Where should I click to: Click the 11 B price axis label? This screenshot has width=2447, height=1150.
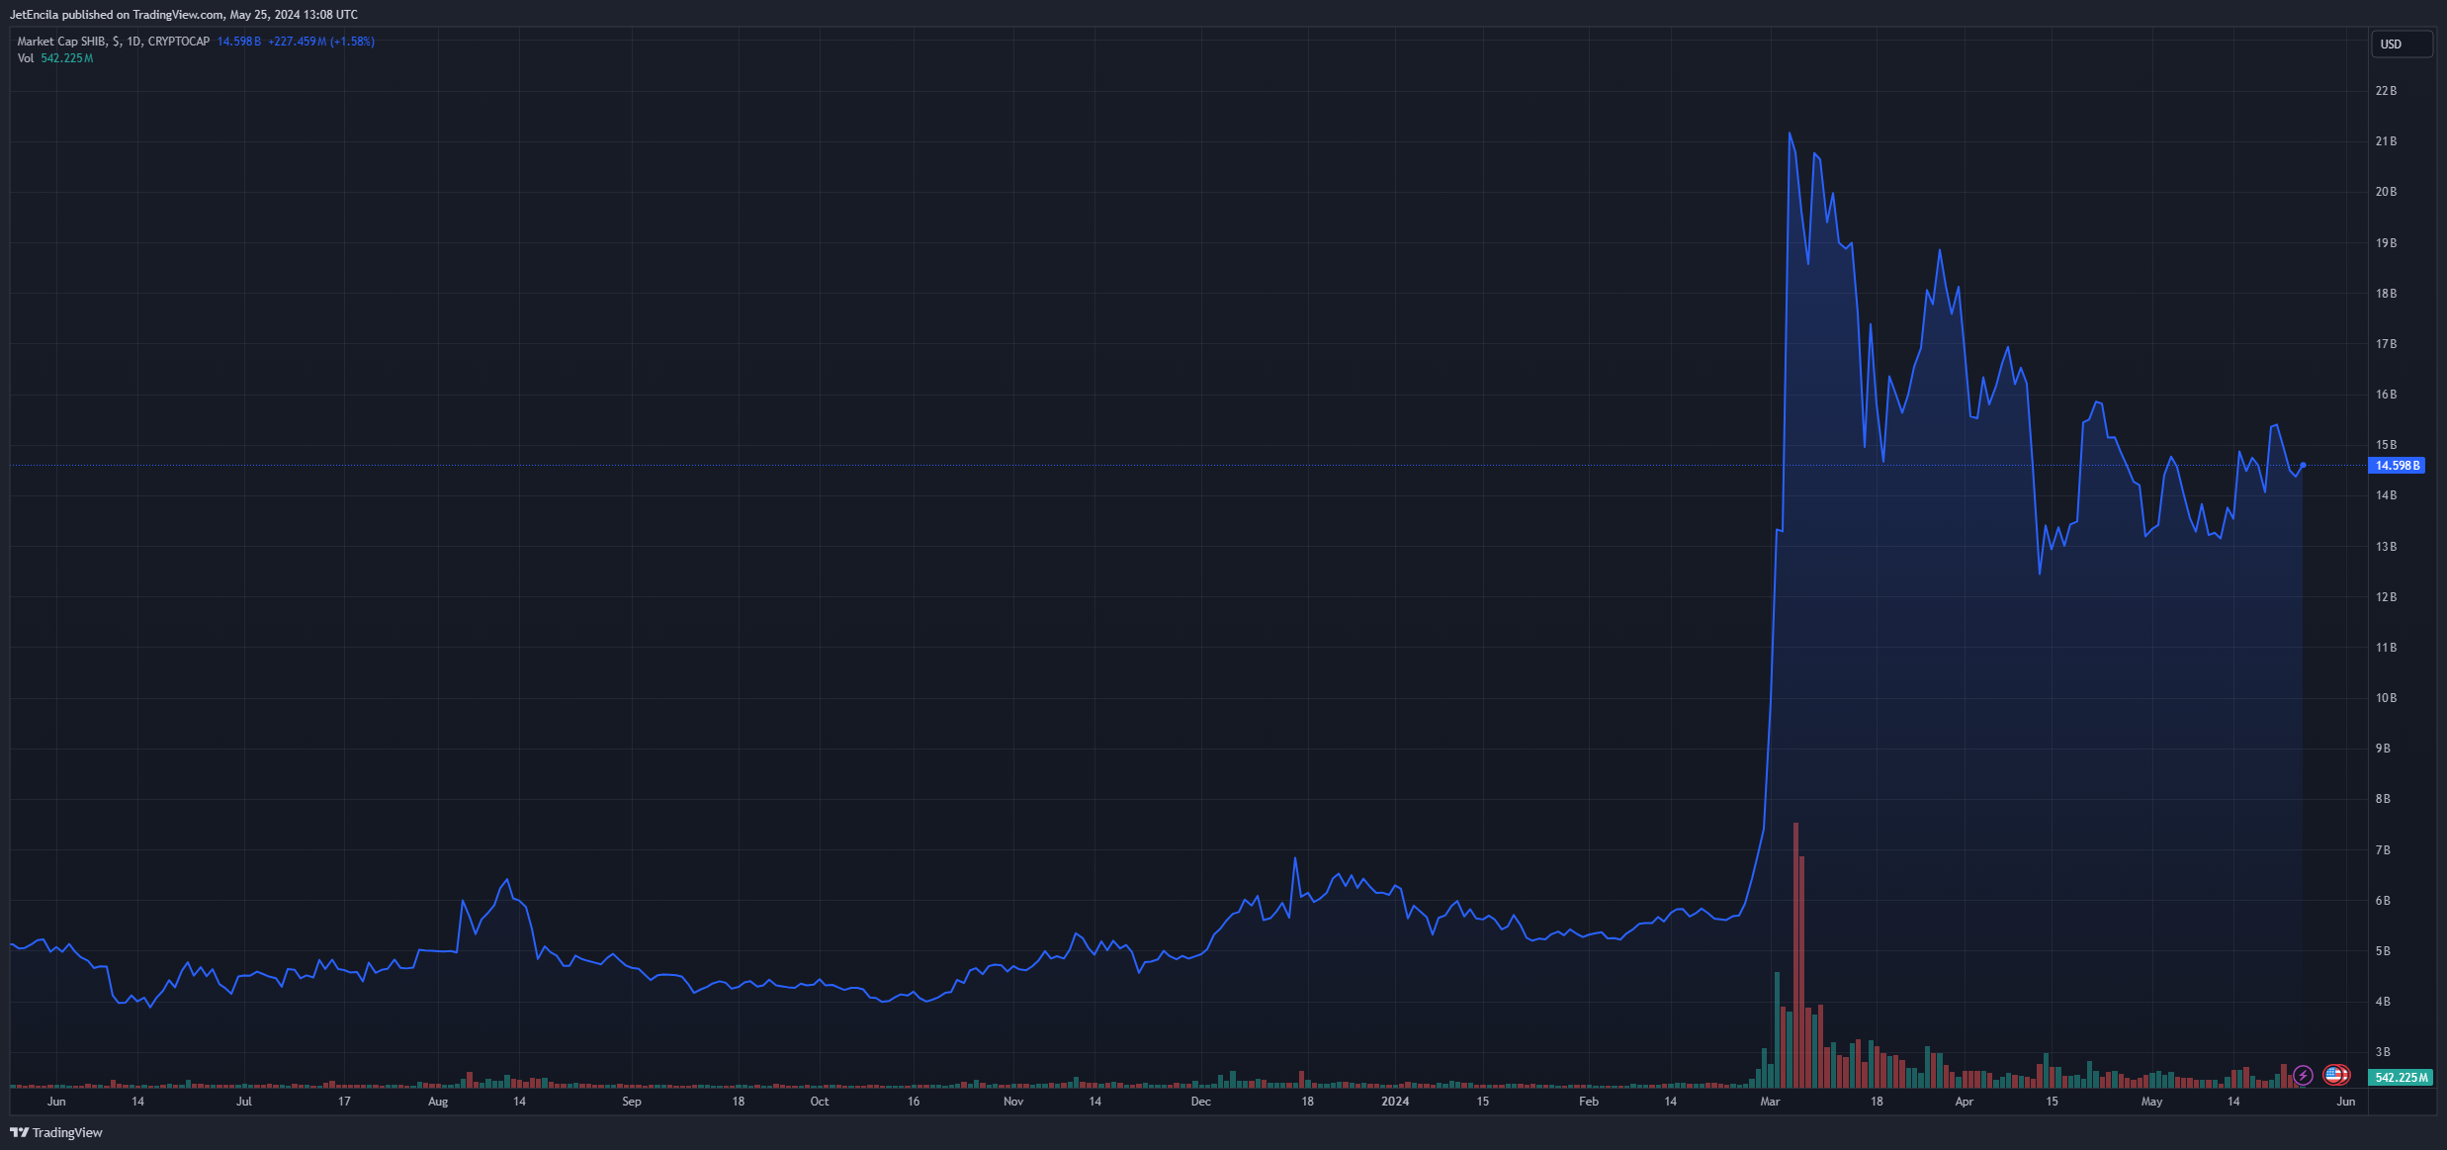pos(2386,648)
